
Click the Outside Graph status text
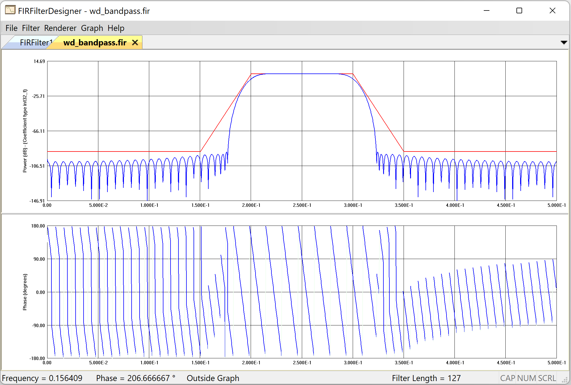[x=213, y=378]
